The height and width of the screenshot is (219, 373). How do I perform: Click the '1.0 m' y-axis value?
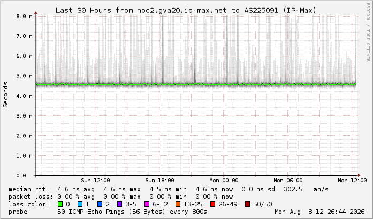coord(24,156)
